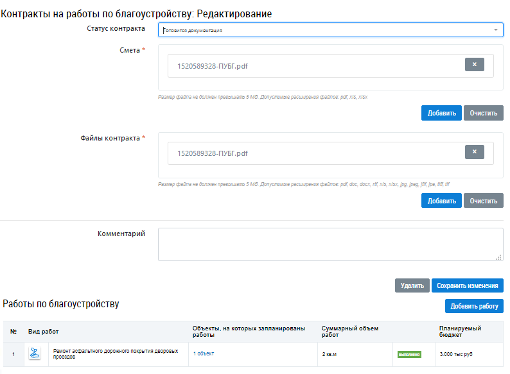The image size is (510, 374).
Task: Click work name Ремонт асфальтного дорожного покрытия
Action: point(116,354)
